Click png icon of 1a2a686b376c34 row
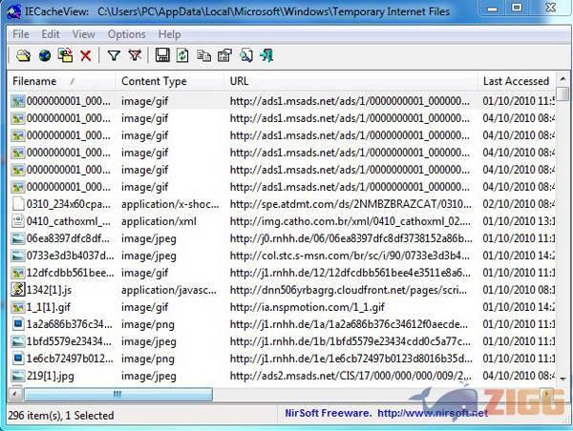 (17, 324)
